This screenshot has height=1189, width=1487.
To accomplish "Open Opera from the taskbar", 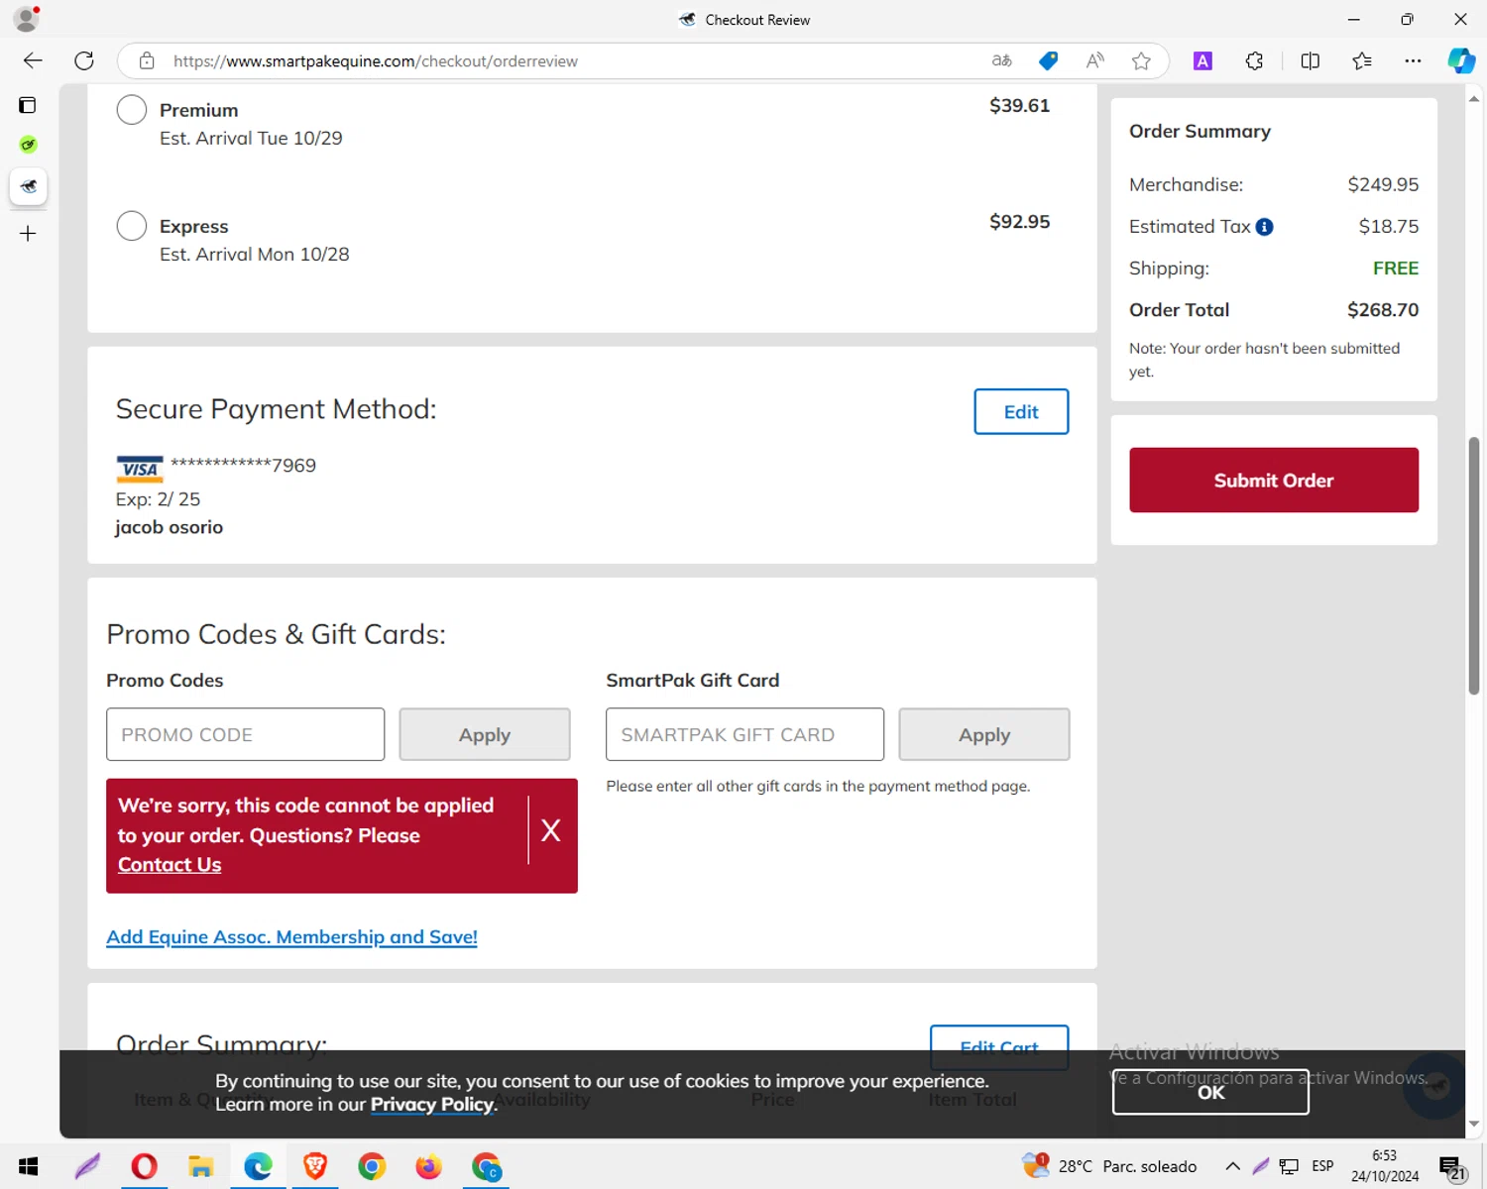I will pyautogui.click(x=144, y=1166).
